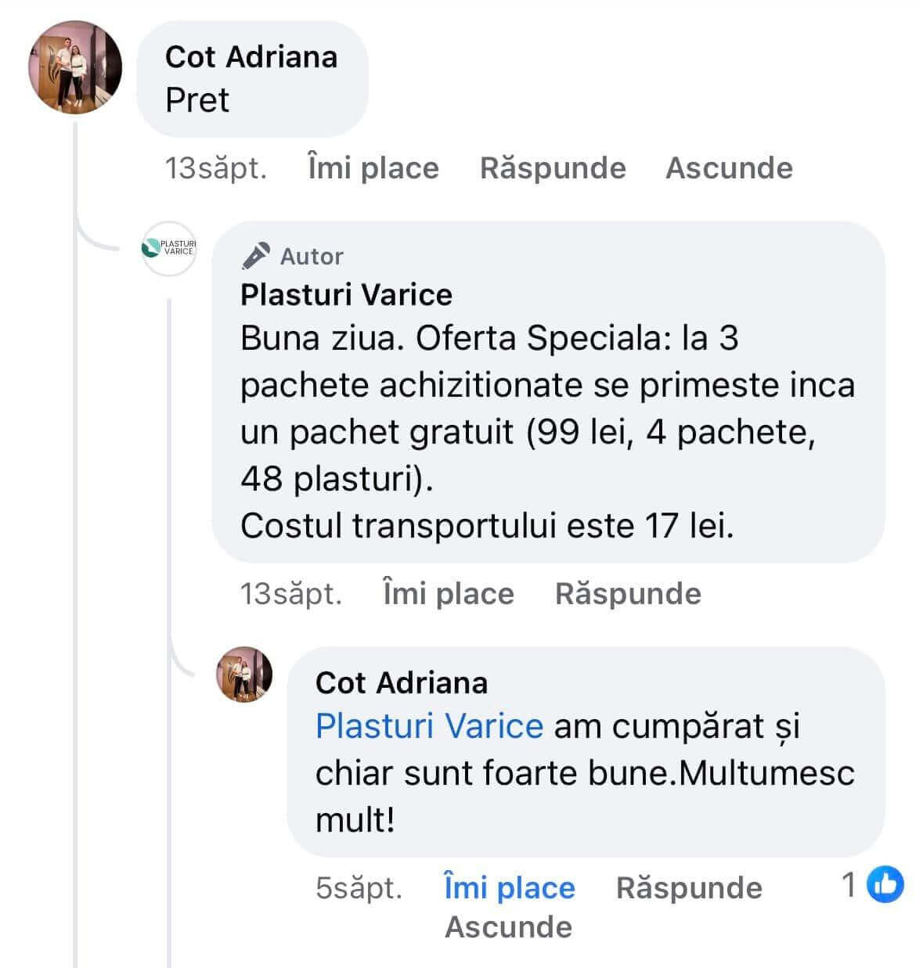Like the Plasturi Varice offer reply
The image size is (923, 968).
pos(449,594)
